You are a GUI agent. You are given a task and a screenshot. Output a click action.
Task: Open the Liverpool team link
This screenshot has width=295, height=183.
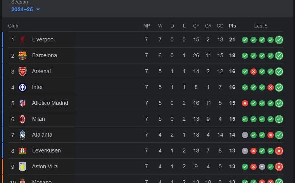point(43,39)
